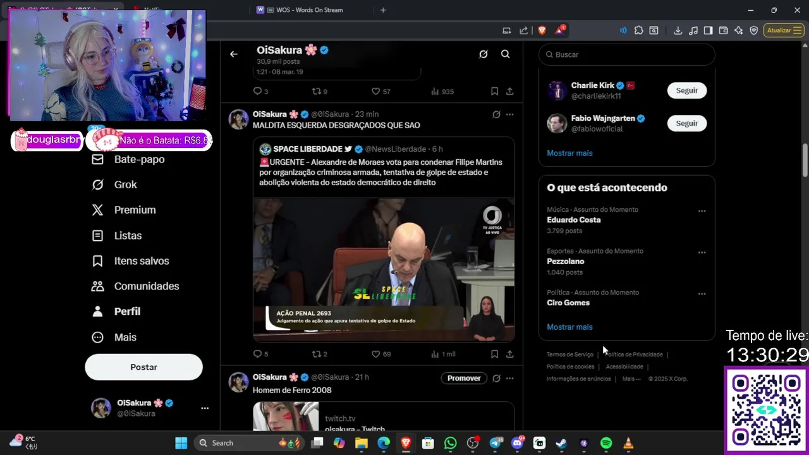
Task: Open Grok action on Homem de Ferro post
Action: (x=496, y=378)
